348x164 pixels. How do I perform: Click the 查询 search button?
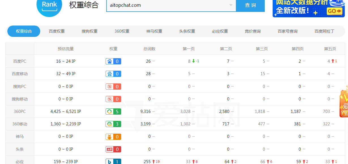250,5
